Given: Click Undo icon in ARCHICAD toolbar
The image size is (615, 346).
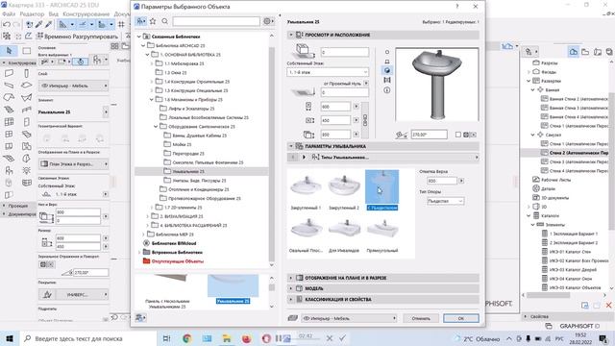Looking at the screenshot, I should (x=7, y=24).
